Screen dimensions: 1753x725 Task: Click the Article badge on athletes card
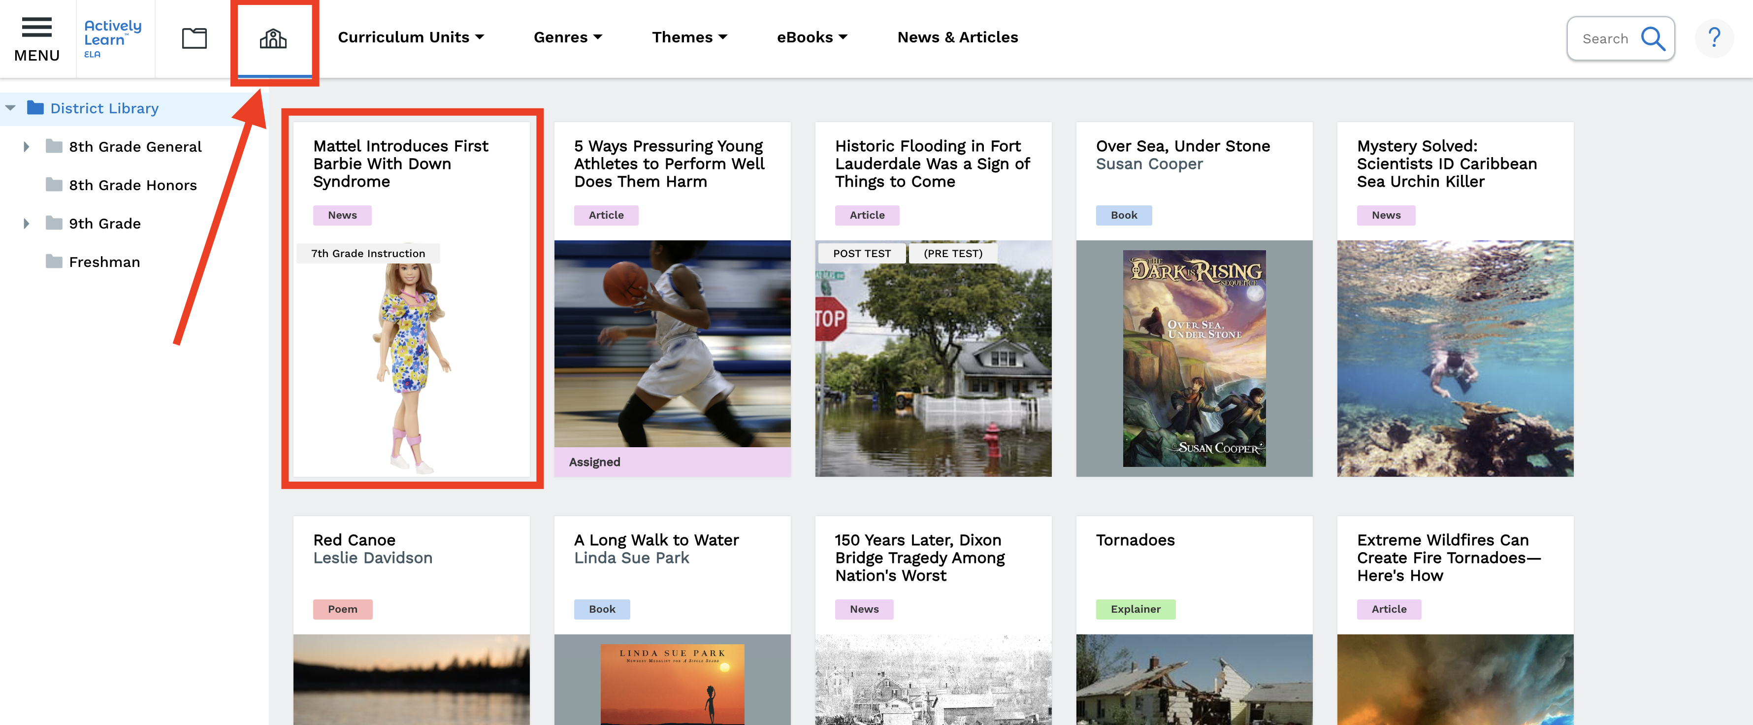[606, 215]
